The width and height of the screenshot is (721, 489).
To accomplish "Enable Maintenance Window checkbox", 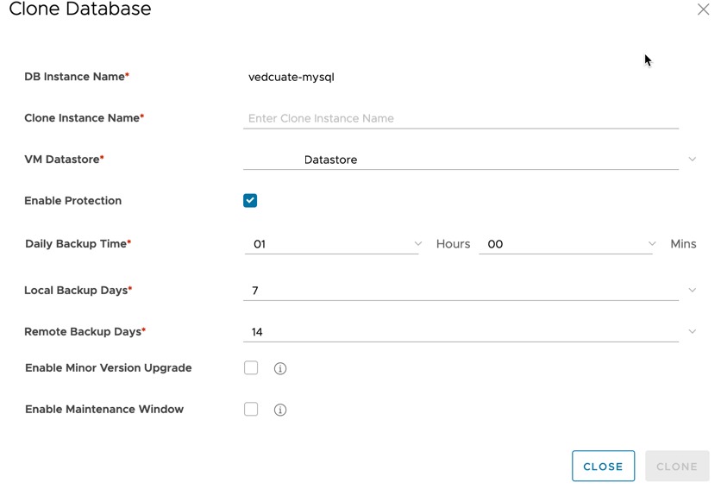I will pos(251,410).
